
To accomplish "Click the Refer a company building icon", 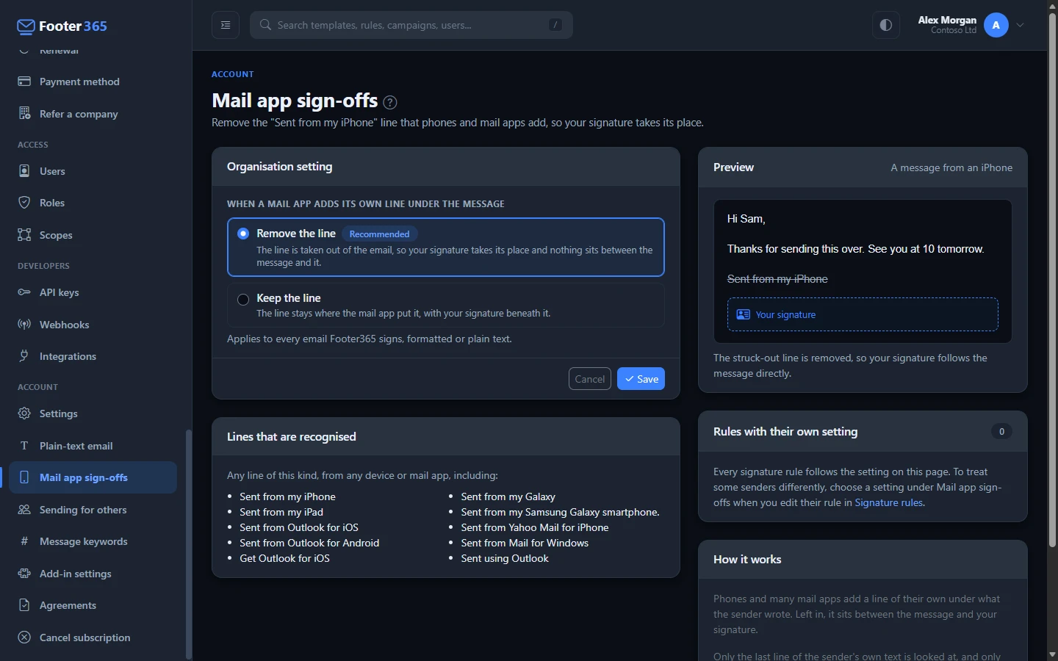I will 24,113.
